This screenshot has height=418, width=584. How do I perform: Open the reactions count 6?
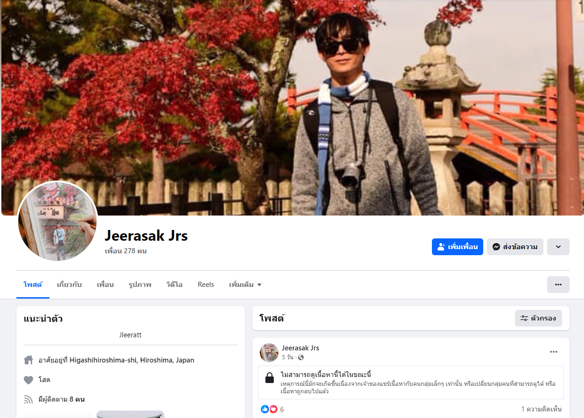pos(282,410)
